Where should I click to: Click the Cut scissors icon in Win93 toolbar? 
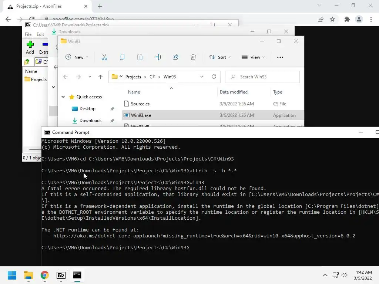pyautogui.click(x=104, y=57)
